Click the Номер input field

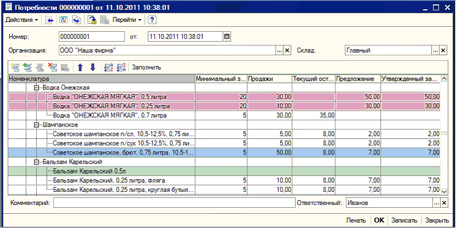pos(92,37)
